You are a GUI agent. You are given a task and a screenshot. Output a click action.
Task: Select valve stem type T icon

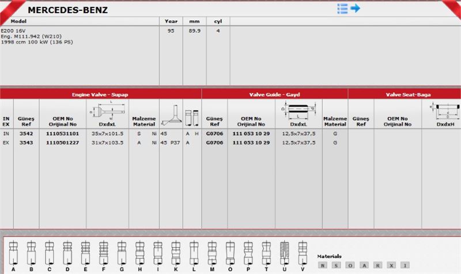pos(266,253)
